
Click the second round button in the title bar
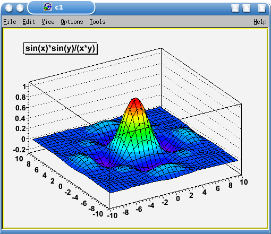pos(20,8)
